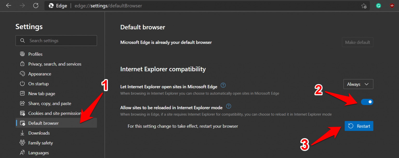The height and width of the screenshot is (158, 399).
Task: Open the Grammarly extension icon
Action: (x=378, y=5)
